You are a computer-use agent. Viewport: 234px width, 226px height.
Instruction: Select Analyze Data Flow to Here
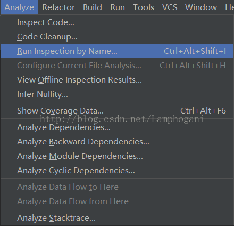(x=117, y=187)
